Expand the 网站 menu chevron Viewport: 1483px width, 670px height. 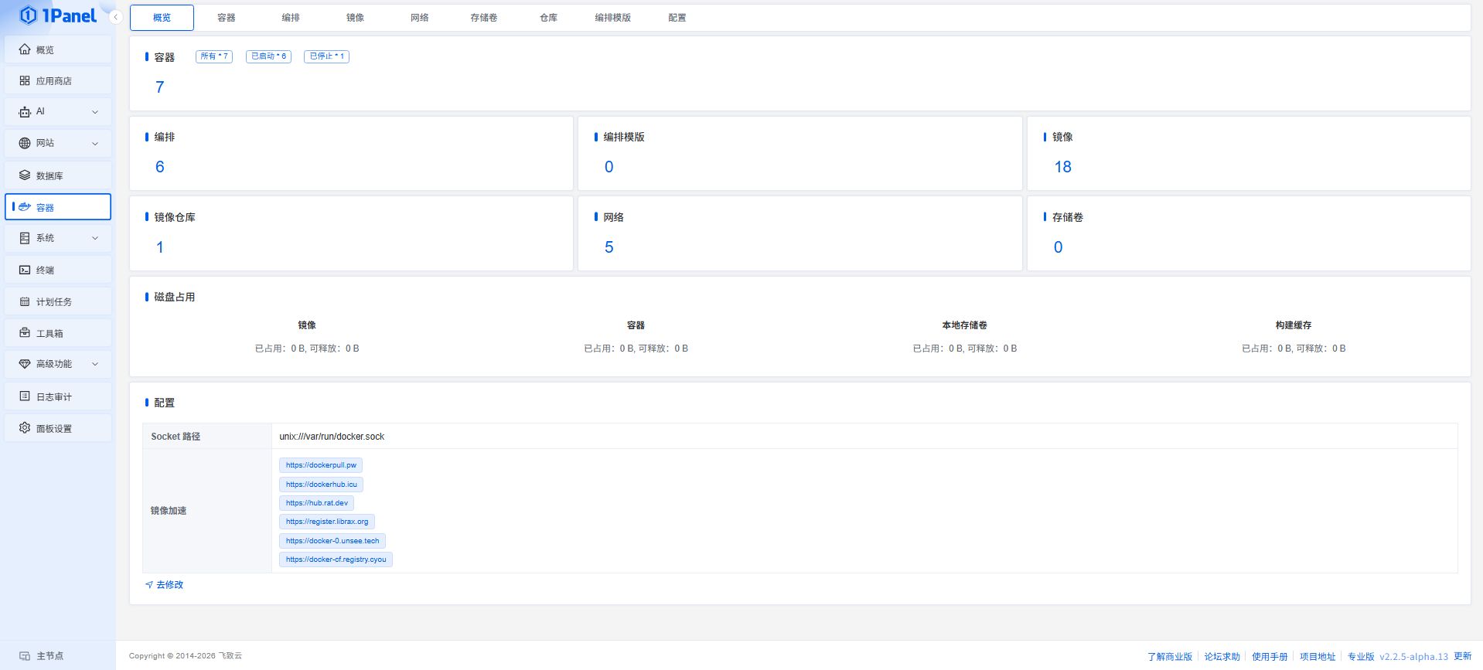point(95,143)
